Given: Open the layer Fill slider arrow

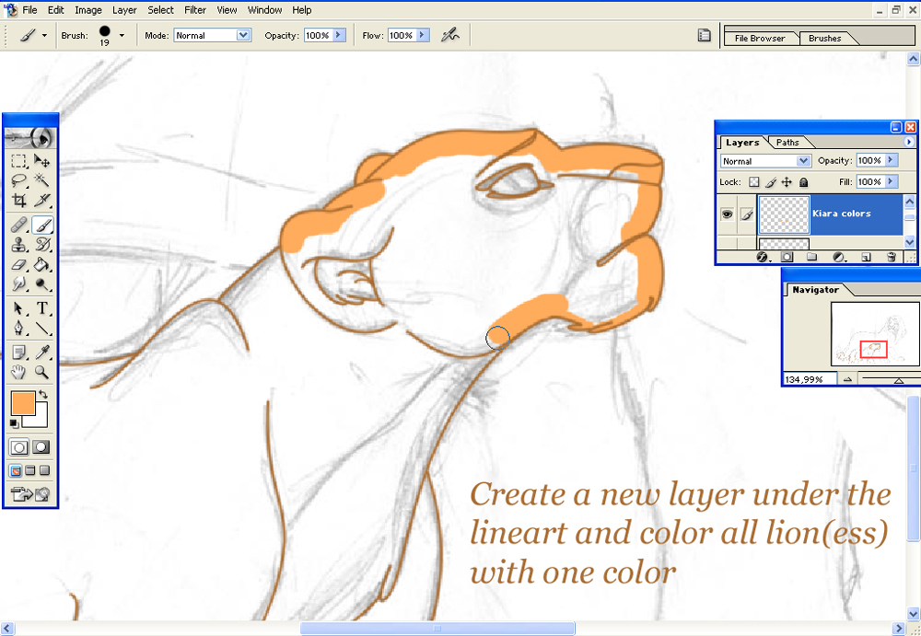Looking at the screenshot, I should tap(892, 182).
